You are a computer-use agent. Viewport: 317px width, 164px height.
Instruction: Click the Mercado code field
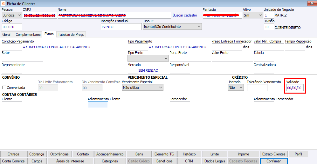[133, 70]
